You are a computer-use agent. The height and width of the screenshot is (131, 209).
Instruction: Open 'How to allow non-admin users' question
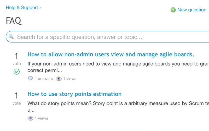coord(111,54)
